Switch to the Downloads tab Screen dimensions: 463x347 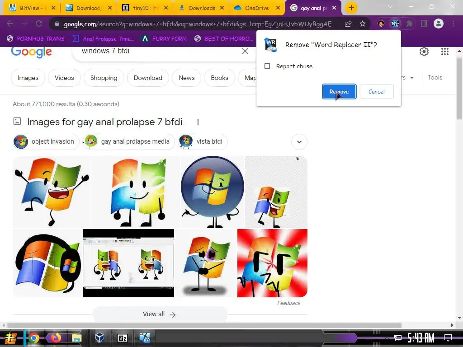(202, 8)
